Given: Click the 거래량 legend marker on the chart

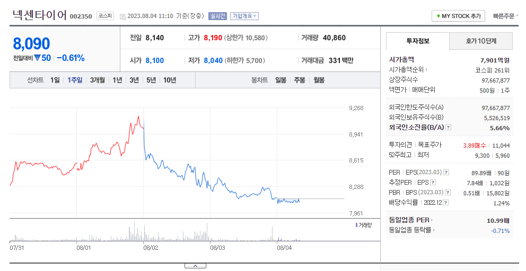Looking at the screenshot, I should click(357, 225).
